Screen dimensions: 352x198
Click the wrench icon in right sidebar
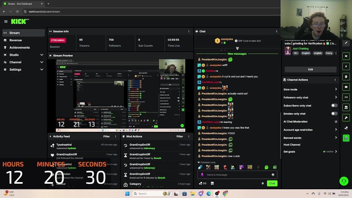(x=346, y=118)
